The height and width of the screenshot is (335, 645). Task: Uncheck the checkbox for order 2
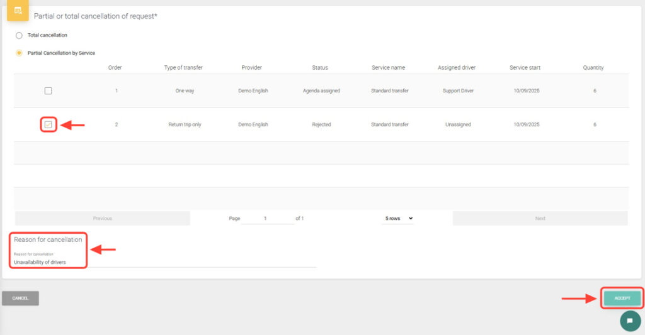(x=49, y=124)
